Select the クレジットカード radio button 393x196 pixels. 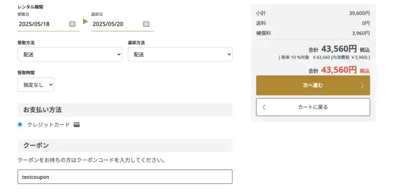coord(20,124)
